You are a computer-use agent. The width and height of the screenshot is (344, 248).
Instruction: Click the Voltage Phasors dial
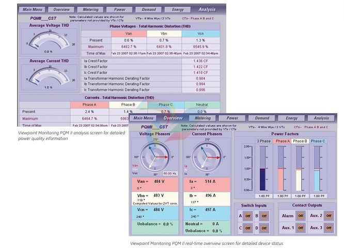click(154, 157)
